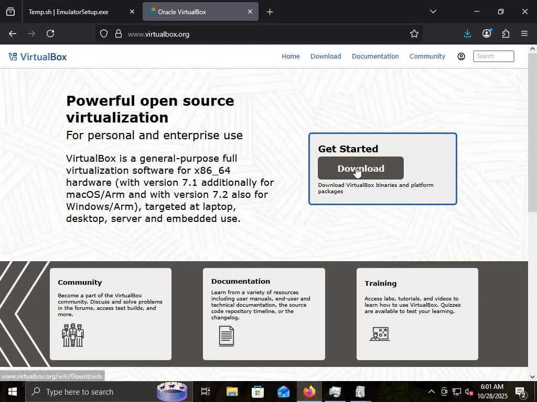The height and width of the screenshot is (402, 537).
Task: Open the Community card
Action: coord(111,314)
